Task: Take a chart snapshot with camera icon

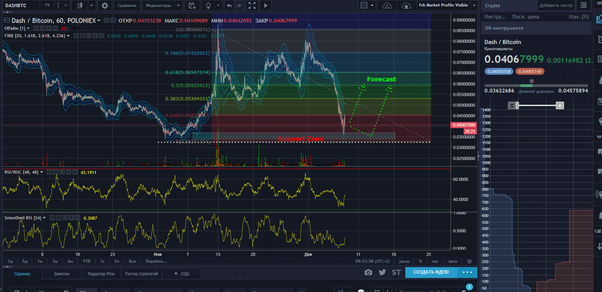Action: 368,272
